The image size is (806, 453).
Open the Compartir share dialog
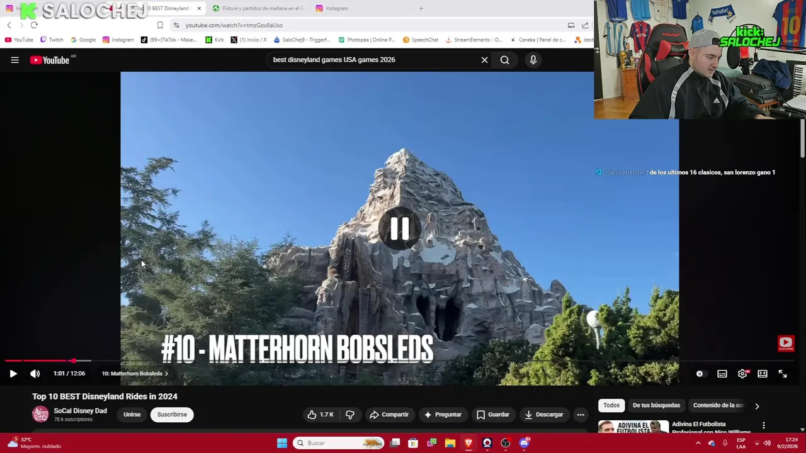tap(389, 415)
